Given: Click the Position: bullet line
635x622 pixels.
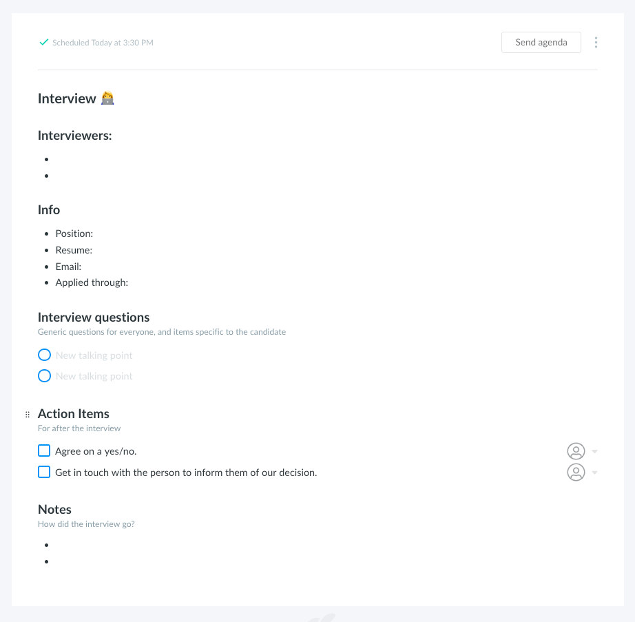Looking at the screenshot, I should [74, 234].
